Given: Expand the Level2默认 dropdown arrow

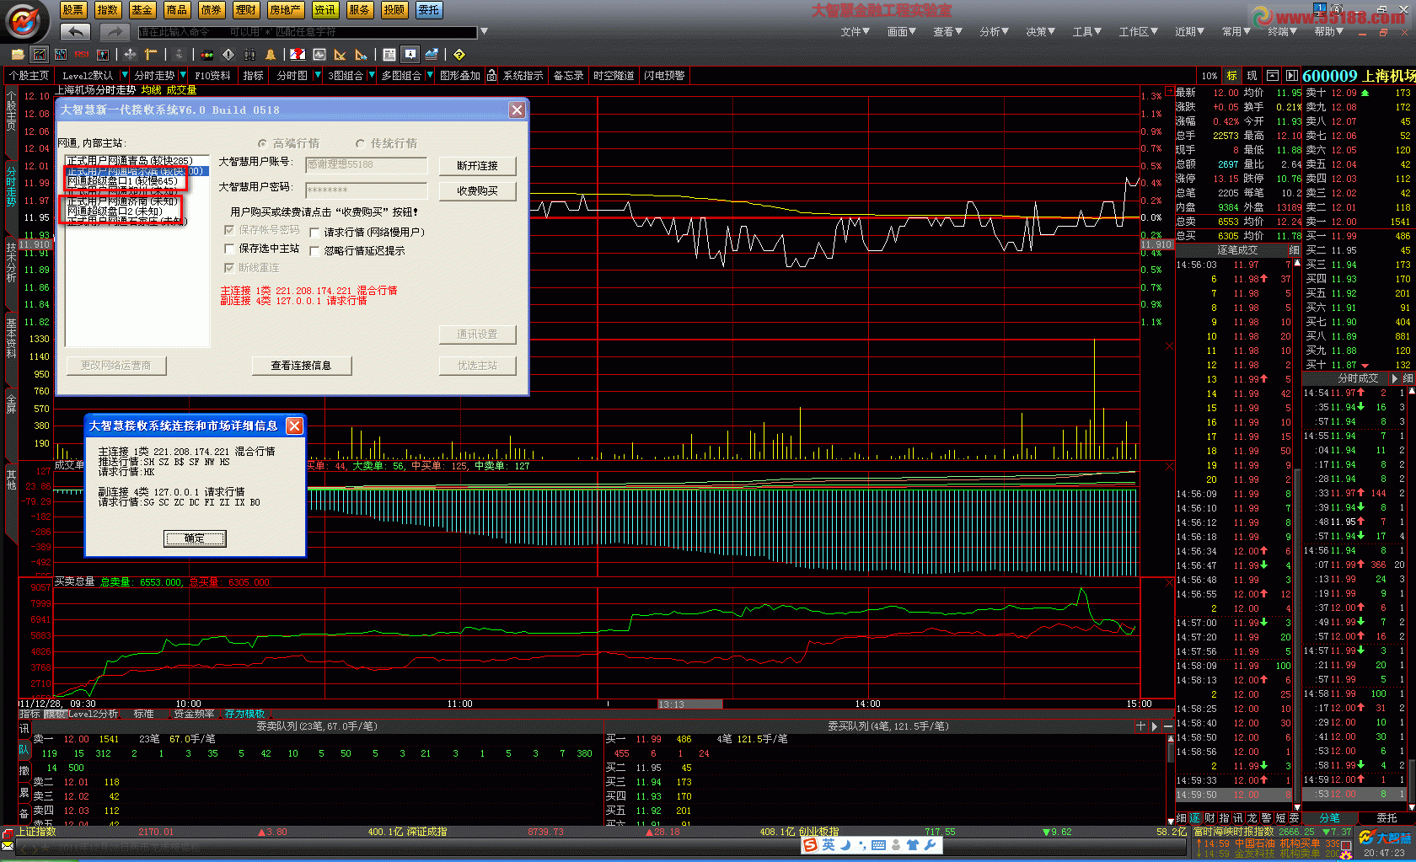Looking at the screenshot, I should coord(124,76).
